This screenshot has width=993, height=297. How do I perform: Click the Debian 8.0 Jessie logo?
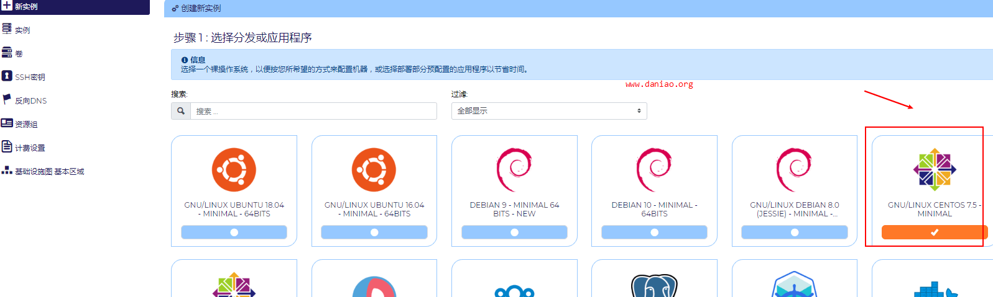[x=794, y=170]
